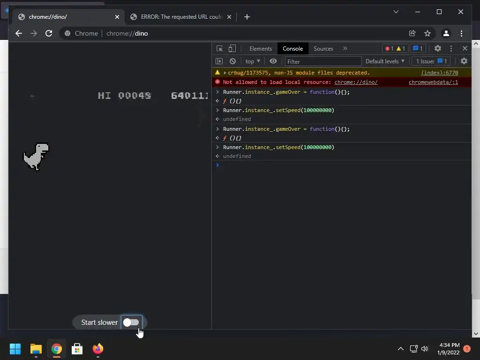480x360 pixels.
Task: Open Firefox from the taskbar
Action: [x=97, y=349]
